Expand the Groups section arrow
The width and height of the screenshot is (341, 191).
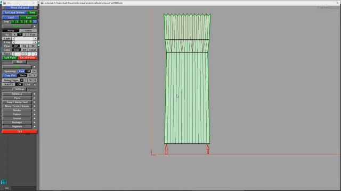(35, 118)
